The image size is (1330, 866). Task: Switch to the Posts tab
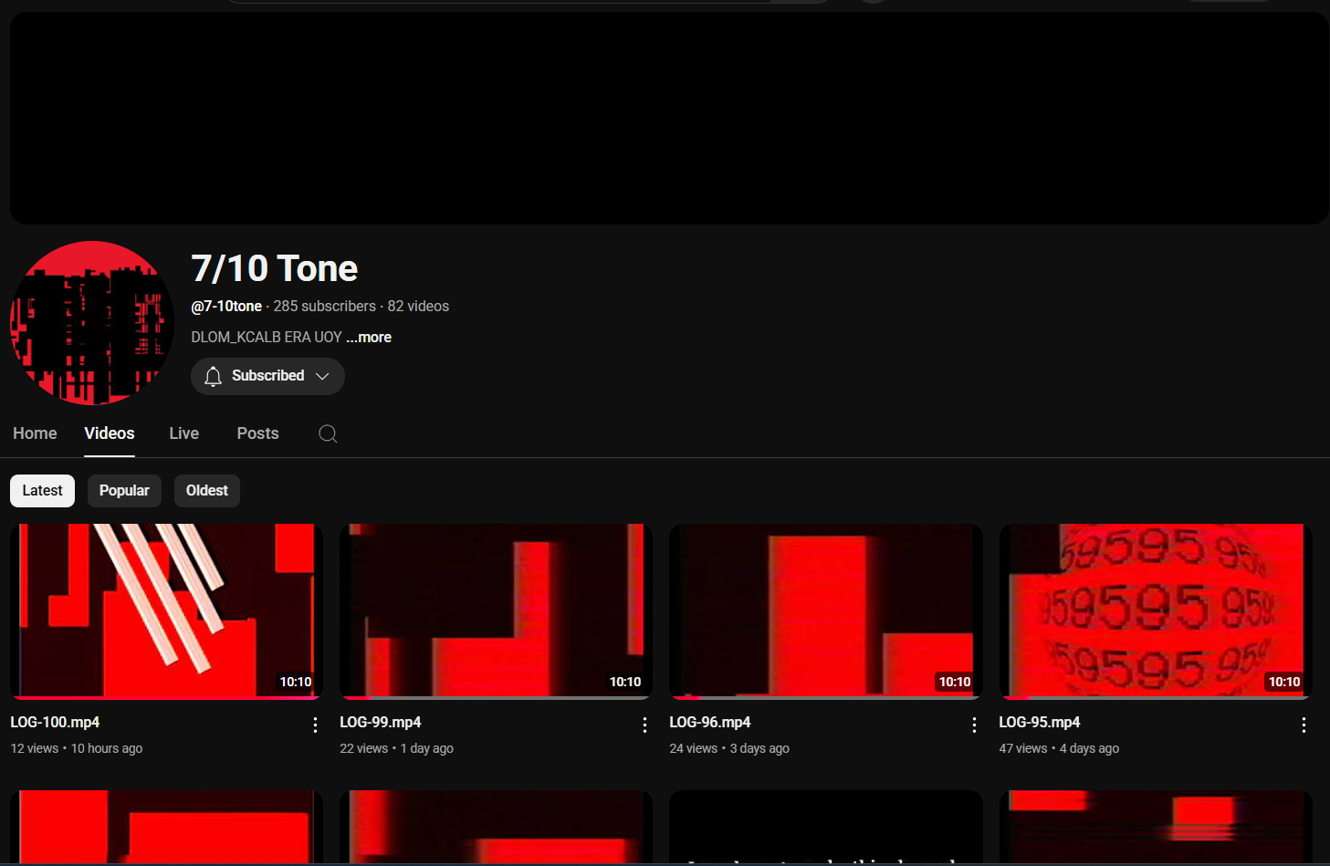257,433
